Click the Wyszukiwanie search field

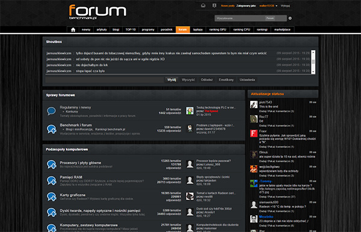pos(240,18)
